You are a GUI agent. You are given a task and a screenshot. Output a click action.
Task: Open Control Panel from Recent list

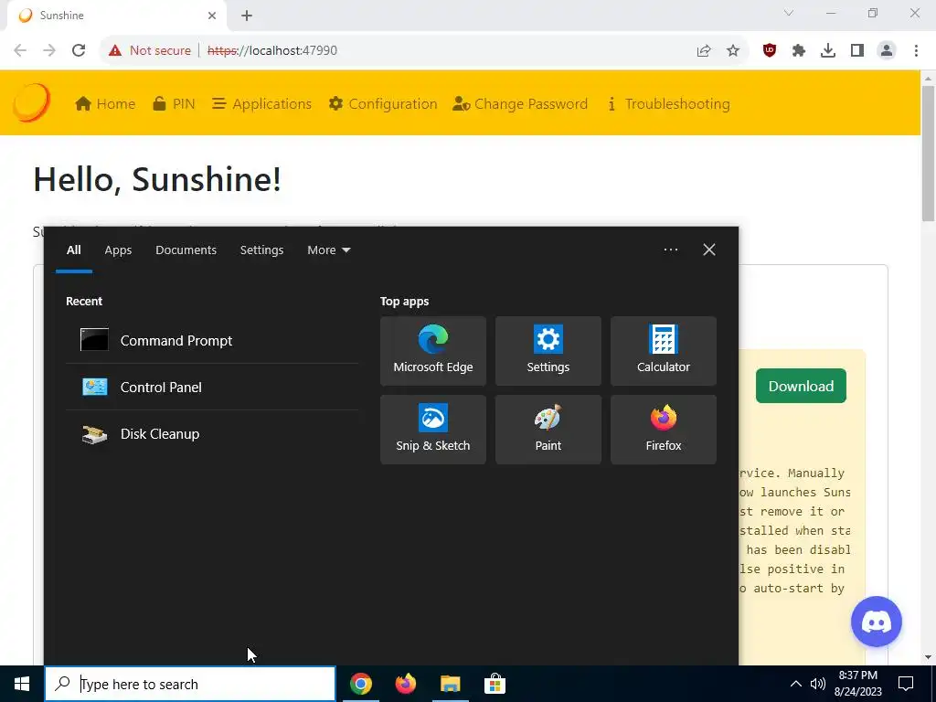(212, 387)
